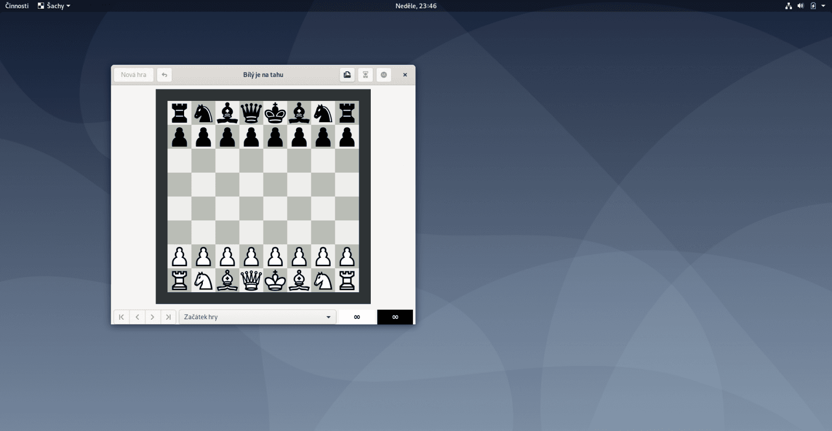The image size is (832, 431).
Task: Select the white pawn in front of kingside rook
Action: [347, 257]
